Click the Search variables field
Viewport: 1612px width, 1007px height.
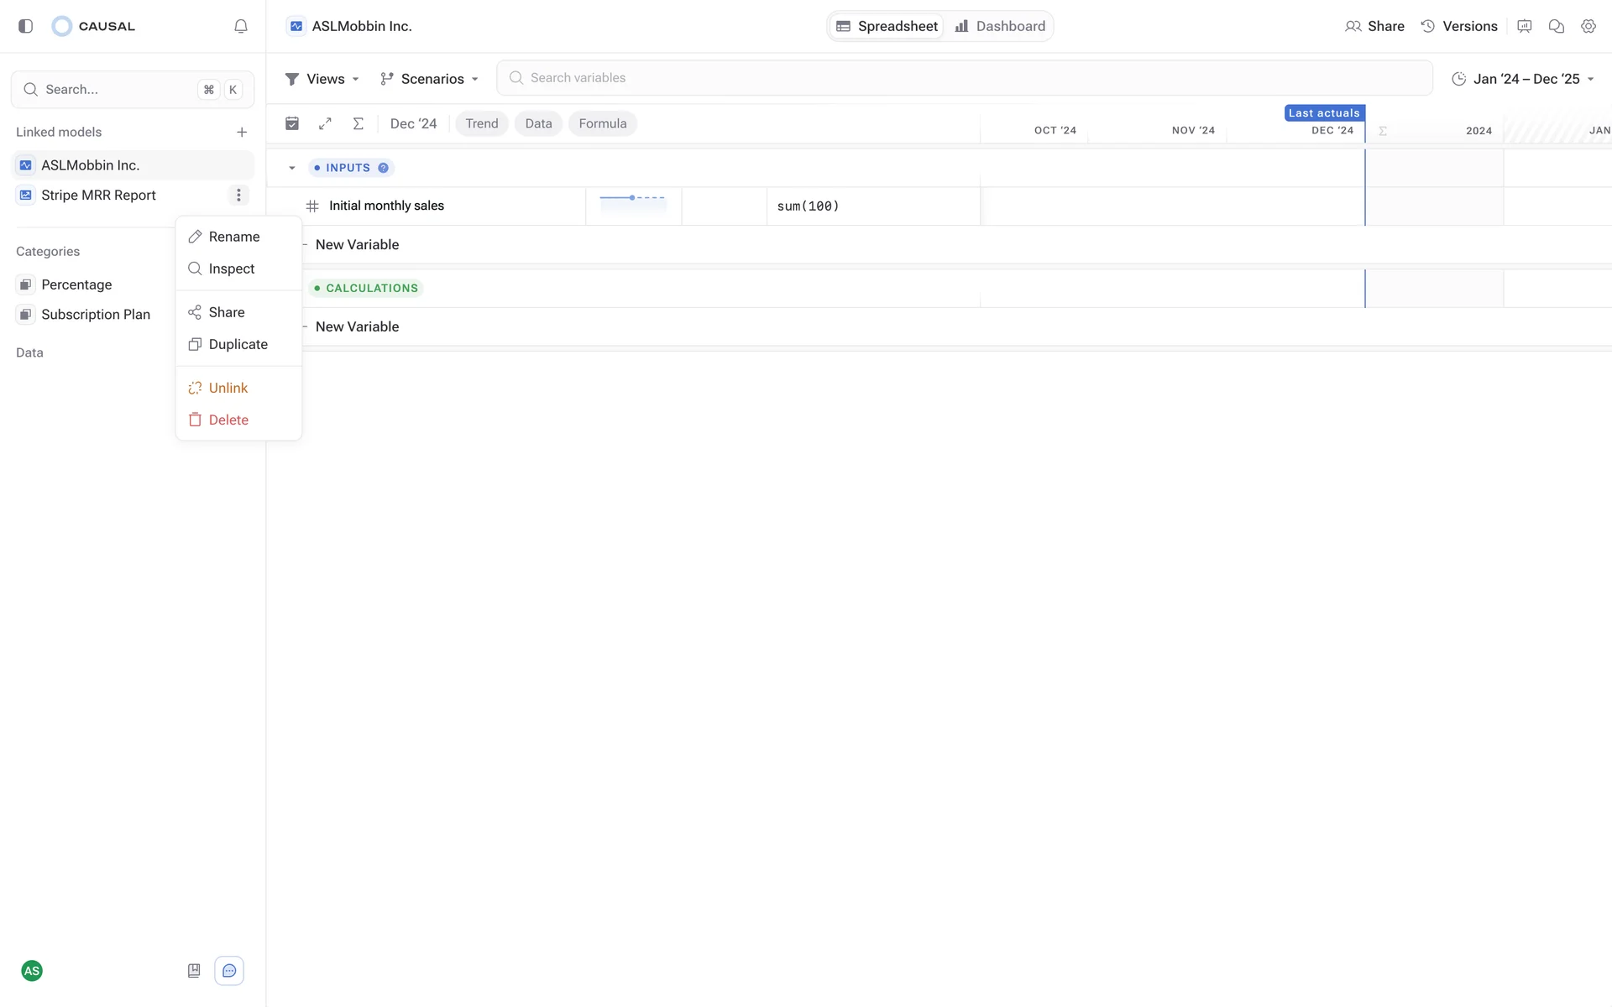click(x=964, y=78)
